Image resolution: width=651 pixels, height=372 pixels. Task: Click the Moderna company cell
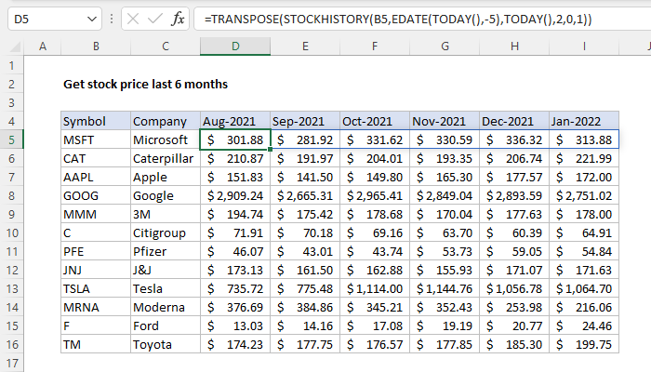click(x=166, y=307)
